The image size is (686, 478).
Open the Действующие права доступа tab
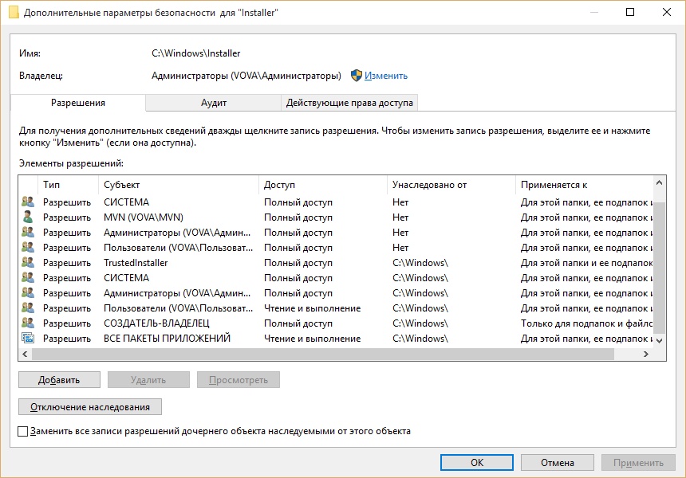point(349,103)
